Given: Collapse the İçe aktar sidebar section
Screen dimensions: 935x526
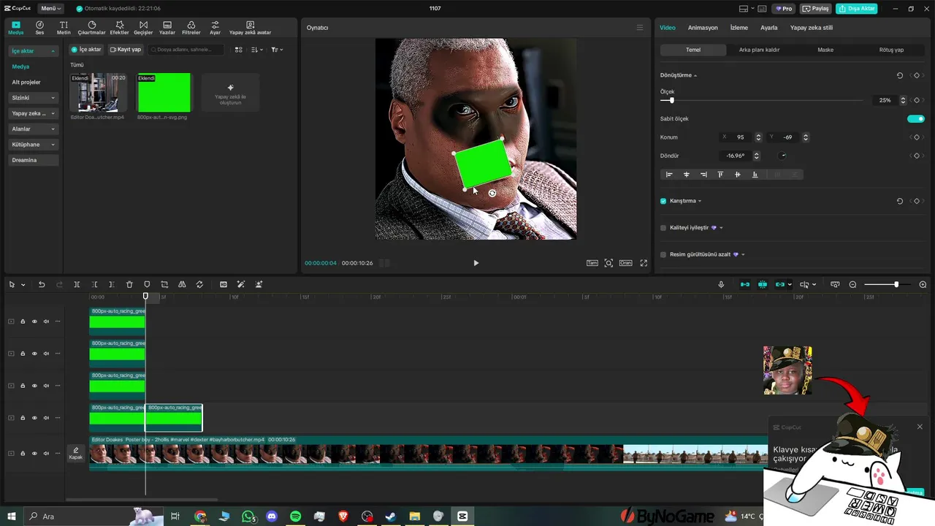Looking at the screenshot, I should coord(34,51).
